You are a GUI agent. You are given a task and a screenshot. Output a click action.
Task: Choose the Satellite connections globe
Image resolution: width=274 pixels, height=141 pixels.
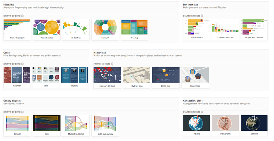pos(254,126)
